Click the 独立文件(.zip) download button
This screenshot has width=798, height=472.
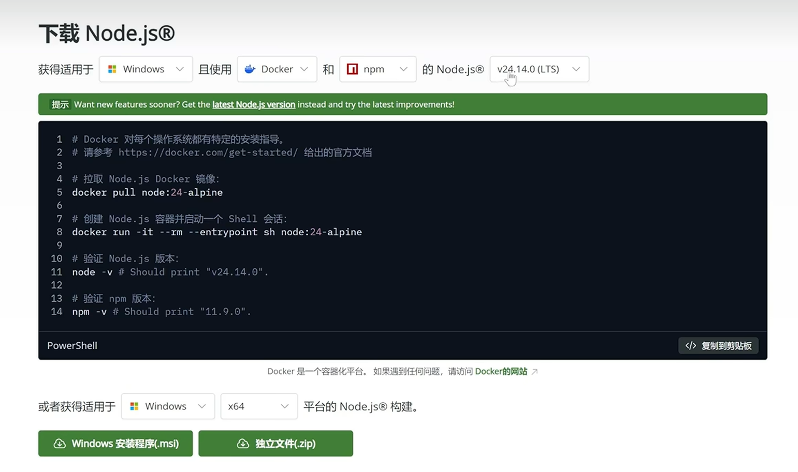[x=275, y=443]
